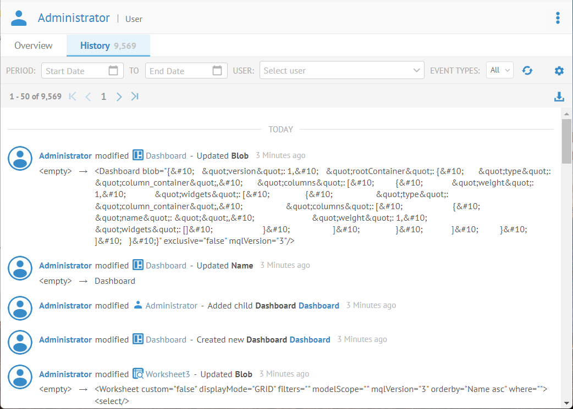Screen dimensions: 573x409
Task: Select the History tab
Action: tap(108, 46)
